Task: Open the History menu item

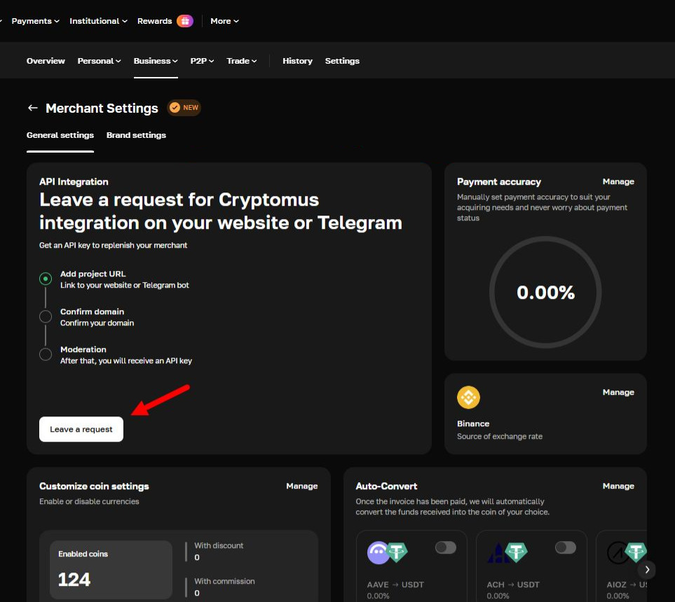Action: tap(297, 61)
